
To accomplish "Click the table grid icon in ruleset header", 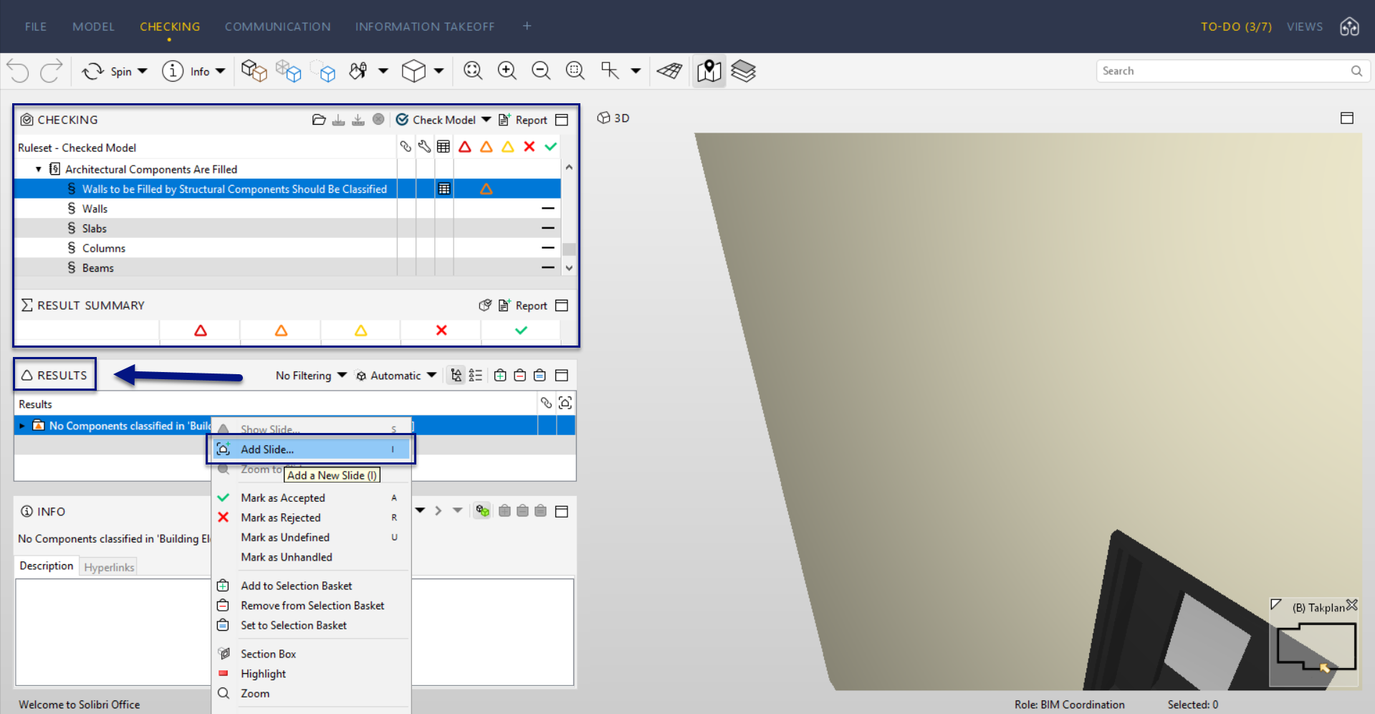I will click(x=444, y=147).
